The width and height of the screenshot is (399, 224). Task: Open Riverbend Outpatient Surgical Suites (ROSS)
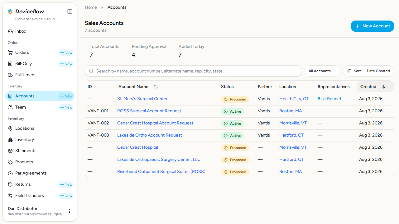[x=161, y=172]
